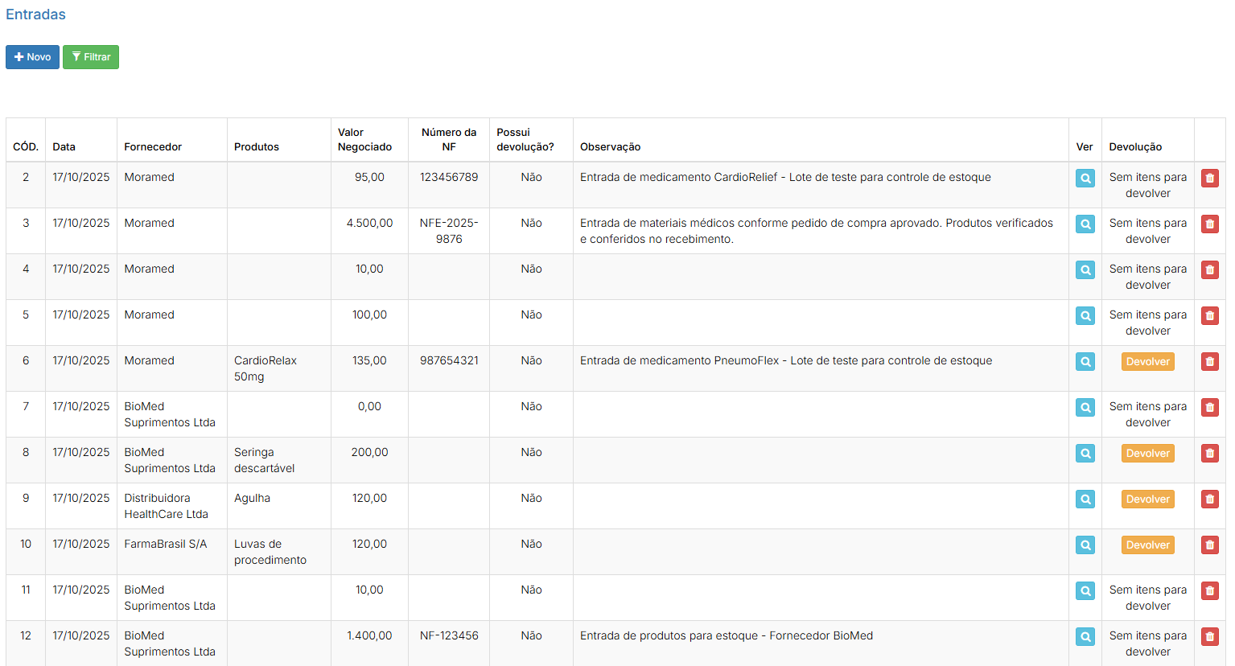1235x666 pixels.
Task: Click the Entradas page title
Action: click(35, 14)
